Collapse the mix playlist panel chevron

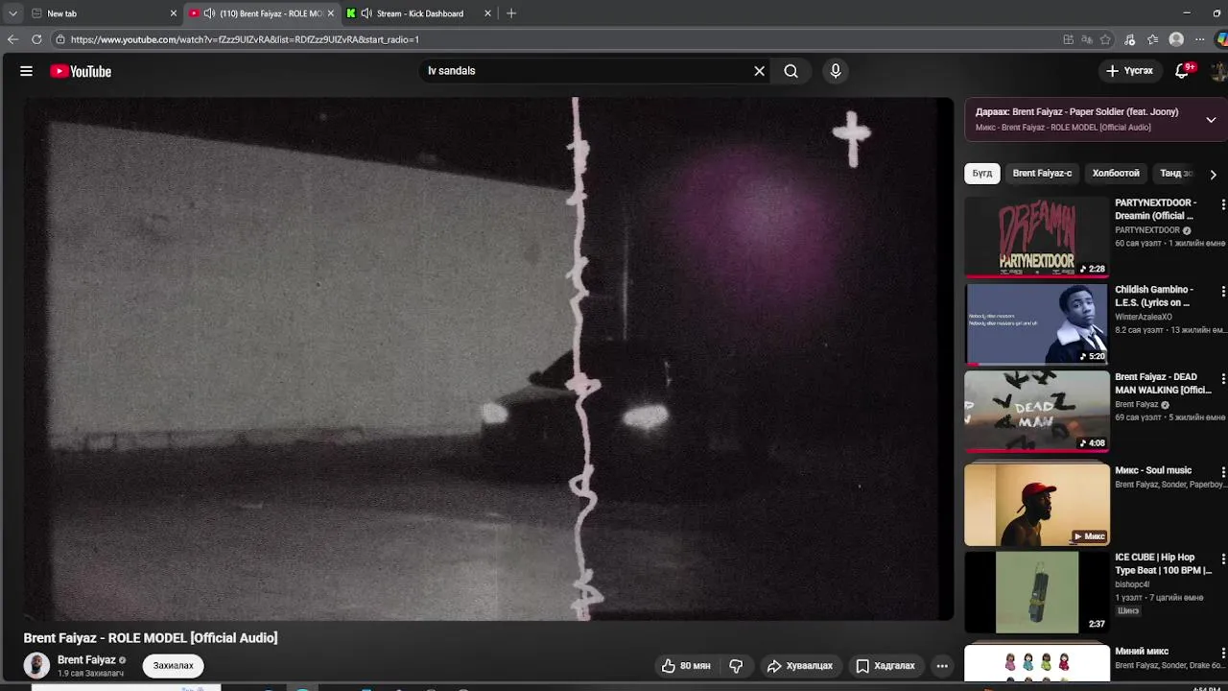coord(1211,120)
